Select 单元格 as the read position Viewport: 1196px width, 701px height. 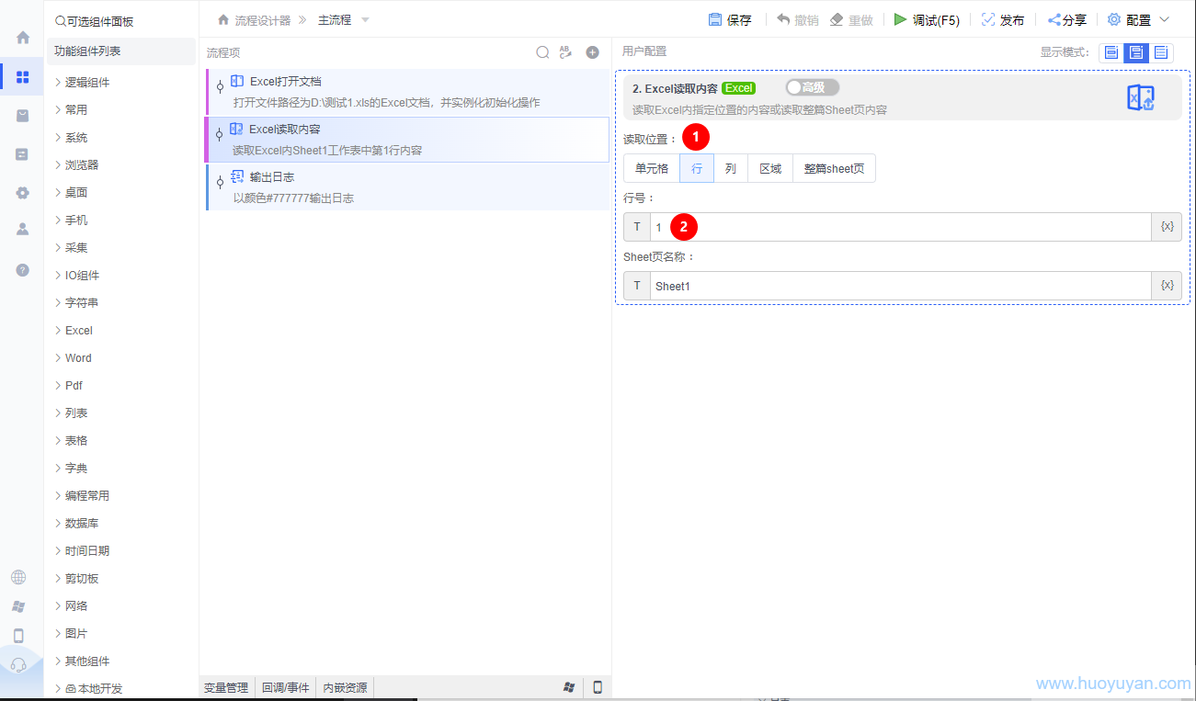click(651, 168)
